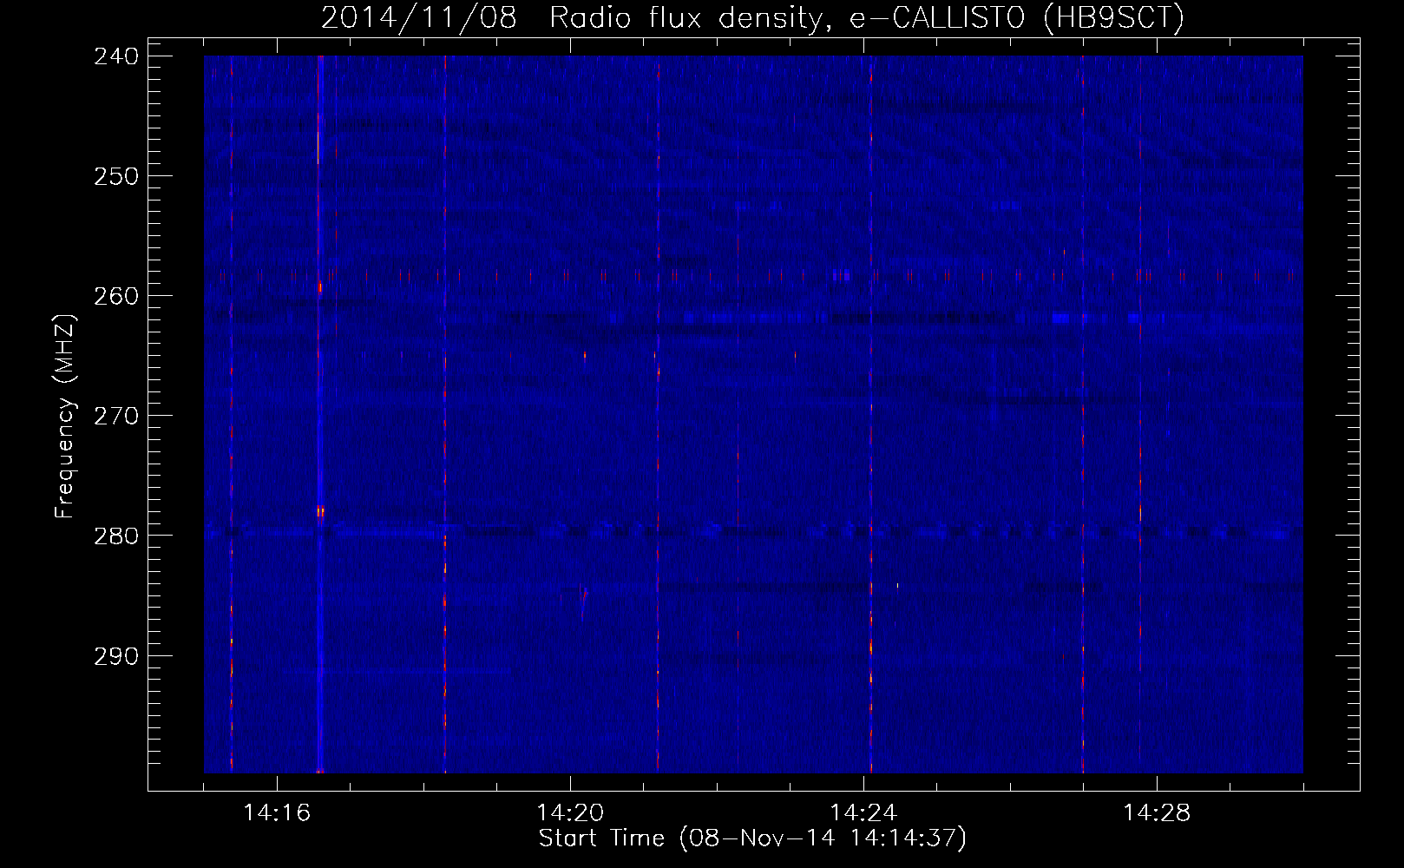Click the 260 frequency tick label

tap(116, 296)
